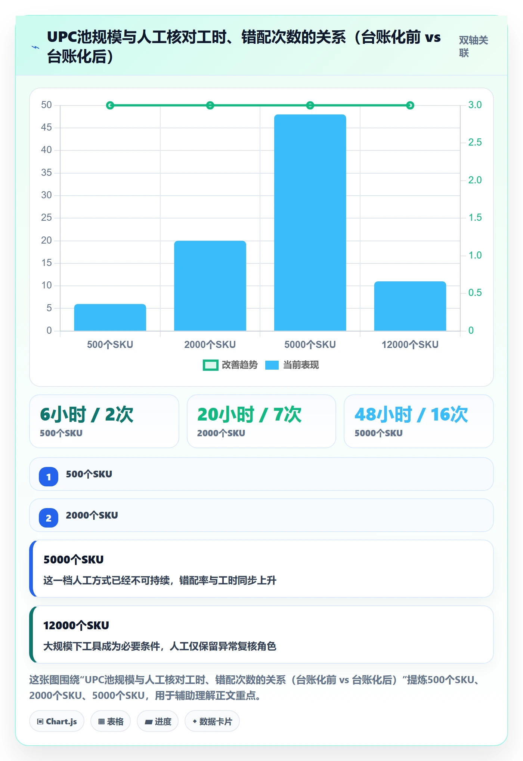Screen dimensions: 523x761
Task: Click the 表格 tag
Action: click(x=111, y=721)
